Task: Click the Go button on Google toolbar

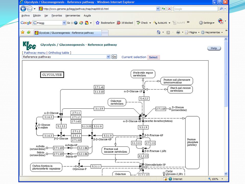Action: (x=69, y=23)
